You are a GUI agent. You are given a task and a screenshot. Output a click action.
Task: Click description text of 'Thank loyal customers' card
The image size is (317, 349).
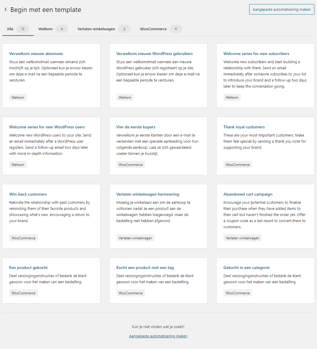coord(265,141)
